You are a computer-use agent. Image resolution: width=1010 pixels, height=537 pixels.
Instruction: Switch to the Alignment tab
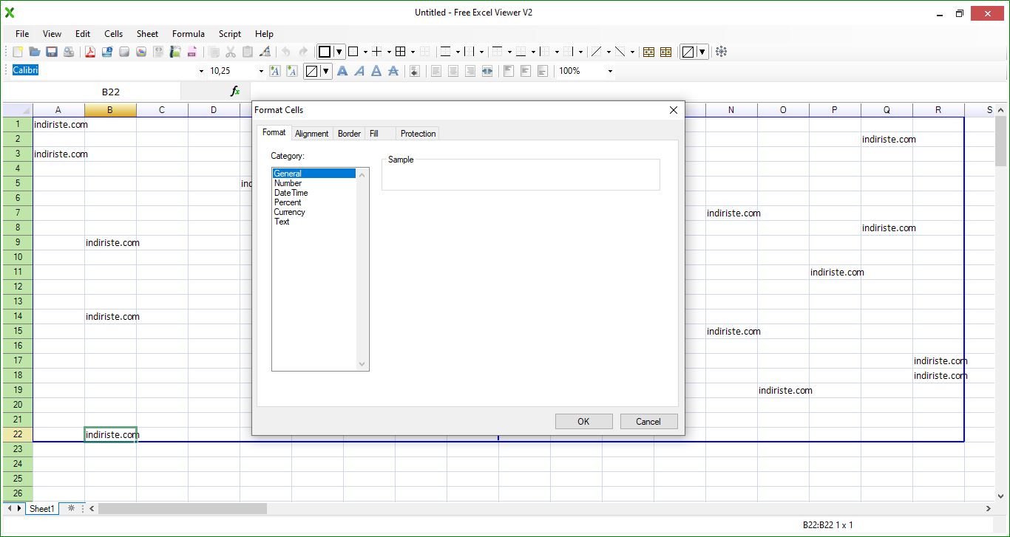point(311,134)
